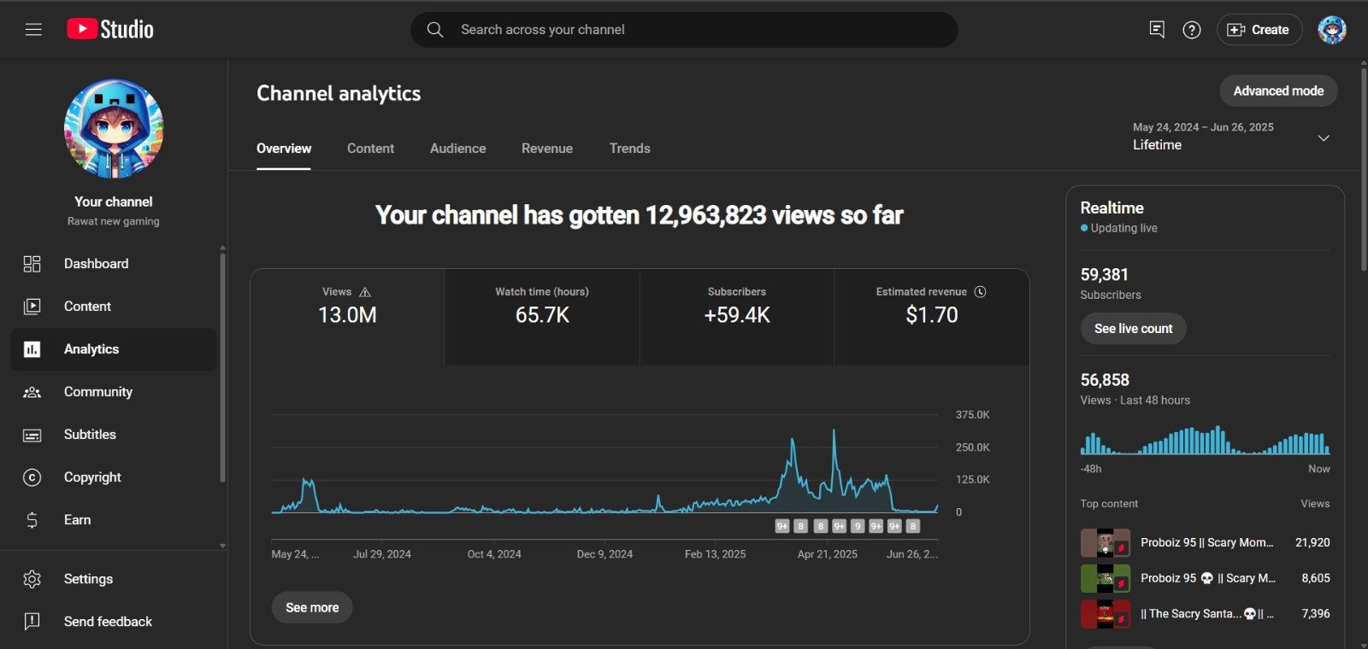
Task: Click the '375.0K' chart axis label
Action: (973, 415)
